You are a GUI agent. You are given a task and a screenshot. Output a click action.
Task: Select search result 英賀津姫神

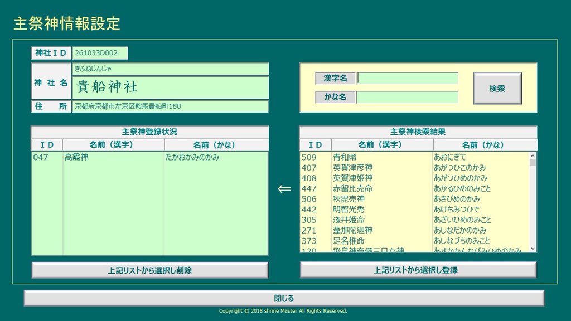click(352, 178)
